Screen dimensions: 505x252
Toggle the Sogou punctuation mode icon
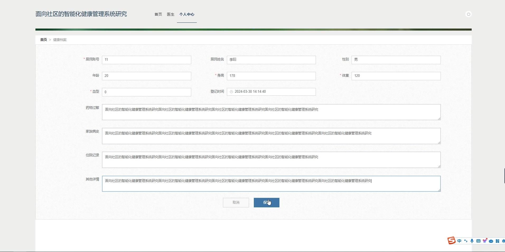tap(466, 241)
